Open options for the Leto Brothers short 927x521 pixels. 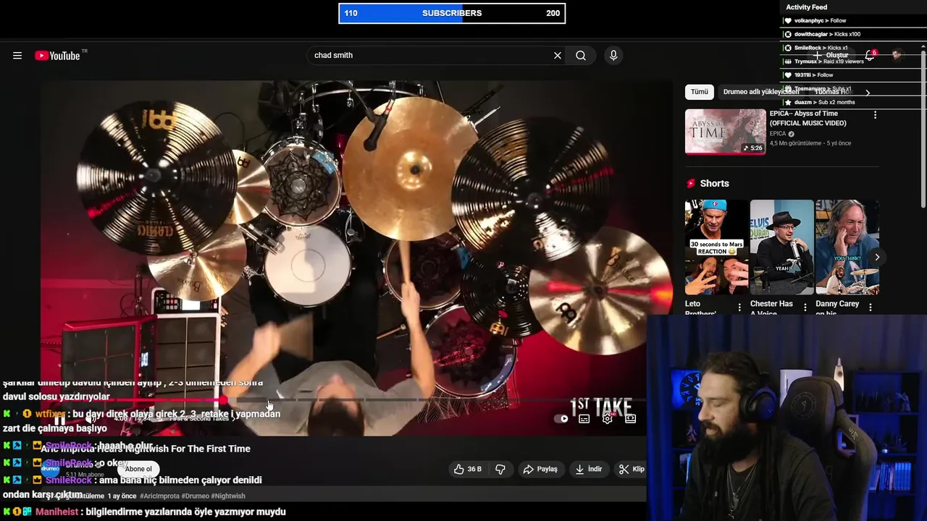point(739,308)
